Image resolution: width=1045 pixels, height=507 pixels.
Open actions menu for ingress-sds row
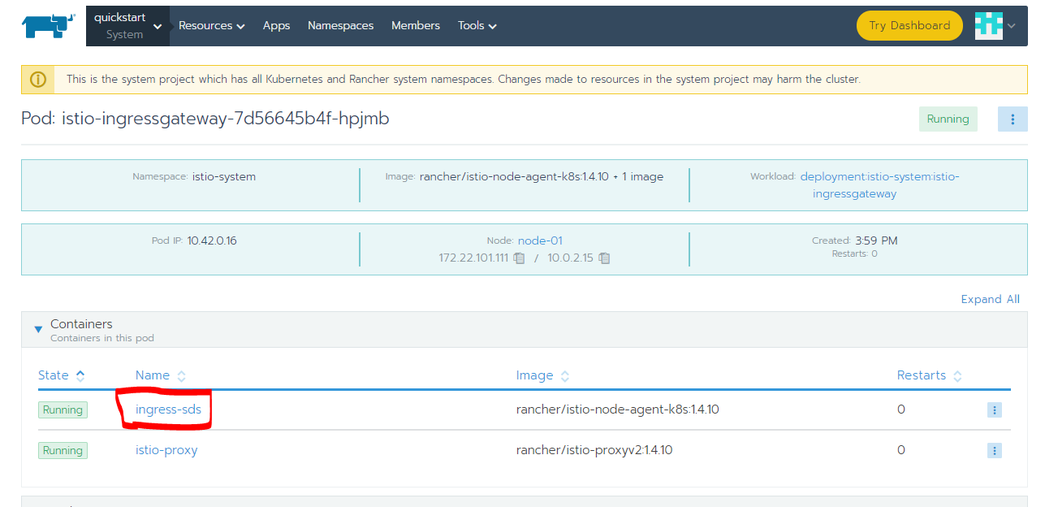point(995,410)
